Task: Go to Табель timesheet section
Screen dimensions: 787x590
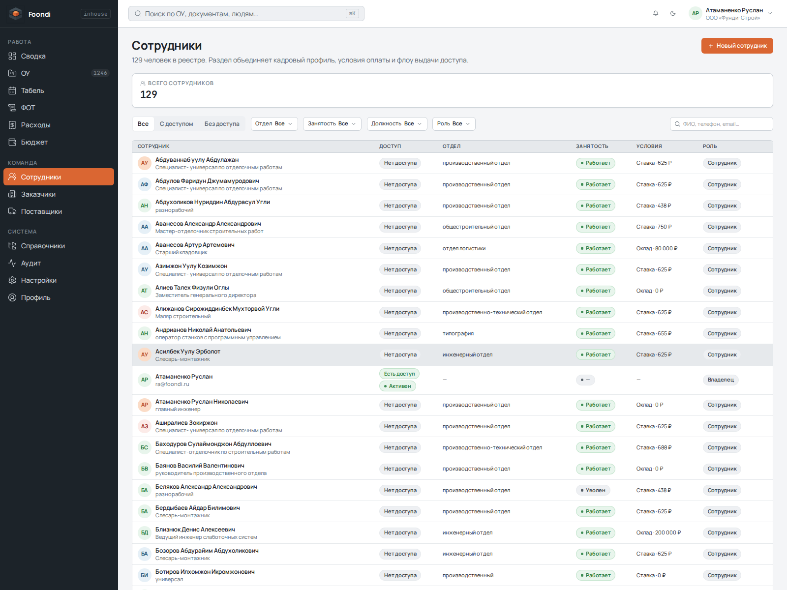Action: pos(59,90)
